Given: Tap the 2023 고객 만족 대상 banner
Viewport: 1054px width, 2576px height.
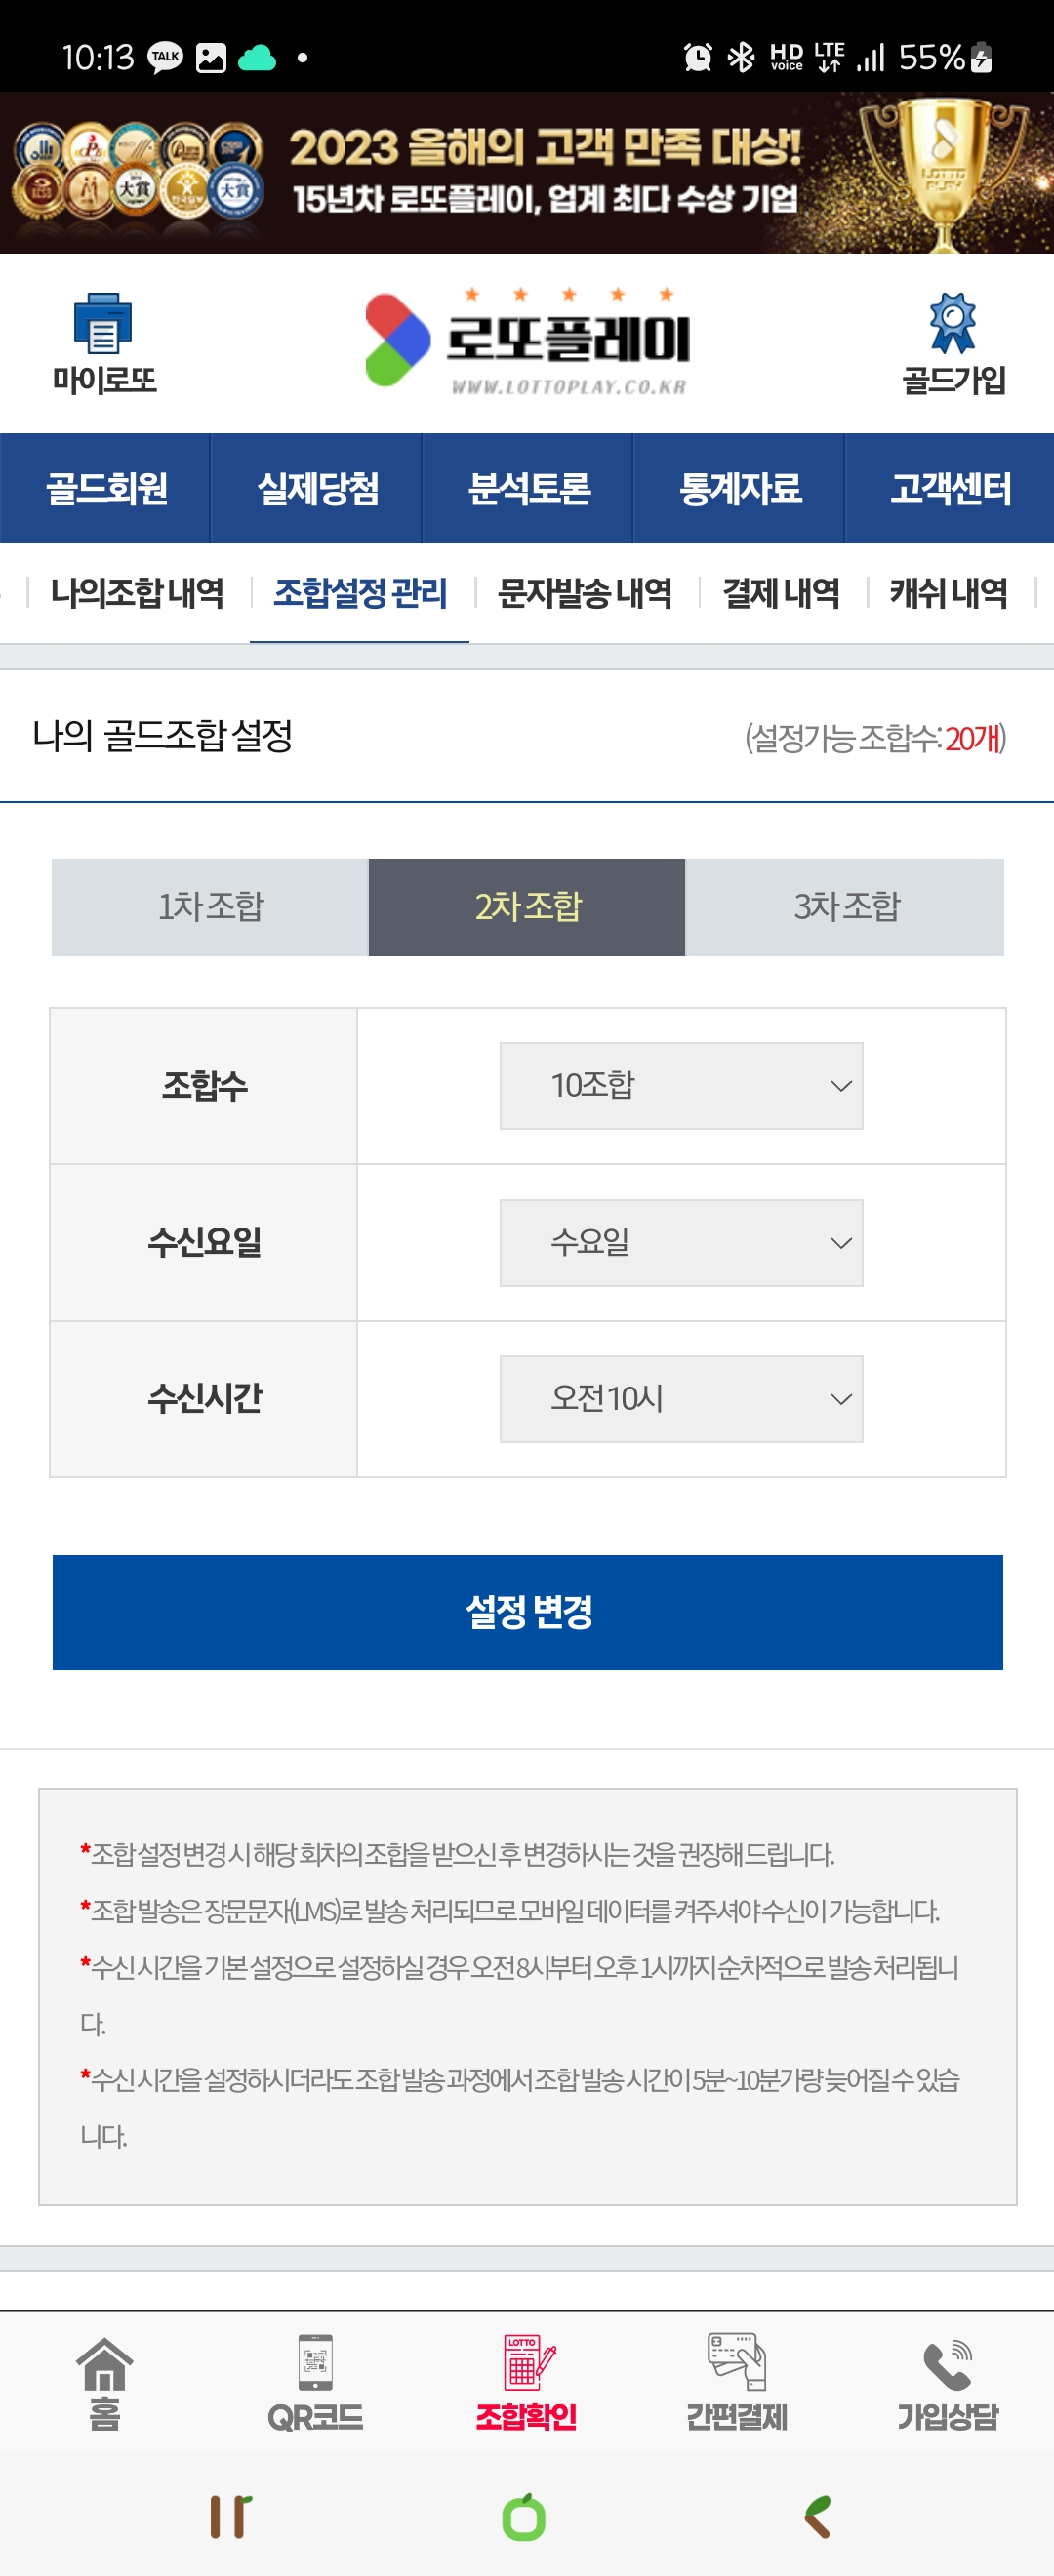Looking at the screenshot, I should 527,173.
